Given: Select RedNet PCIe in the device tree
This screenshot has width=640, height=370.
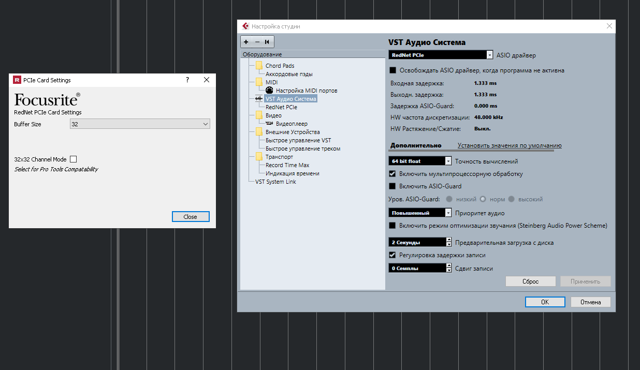Looking at the screenshot, I should (281, 107).
